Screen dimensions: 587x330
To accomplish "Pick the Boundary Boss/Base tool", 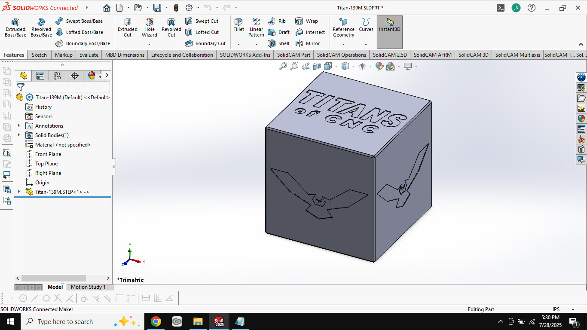I will [83, 43].
